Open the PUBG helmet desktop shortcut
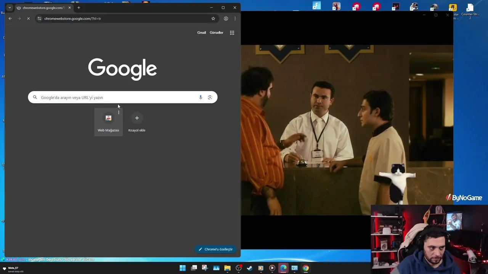 click(x=434, y=6)
